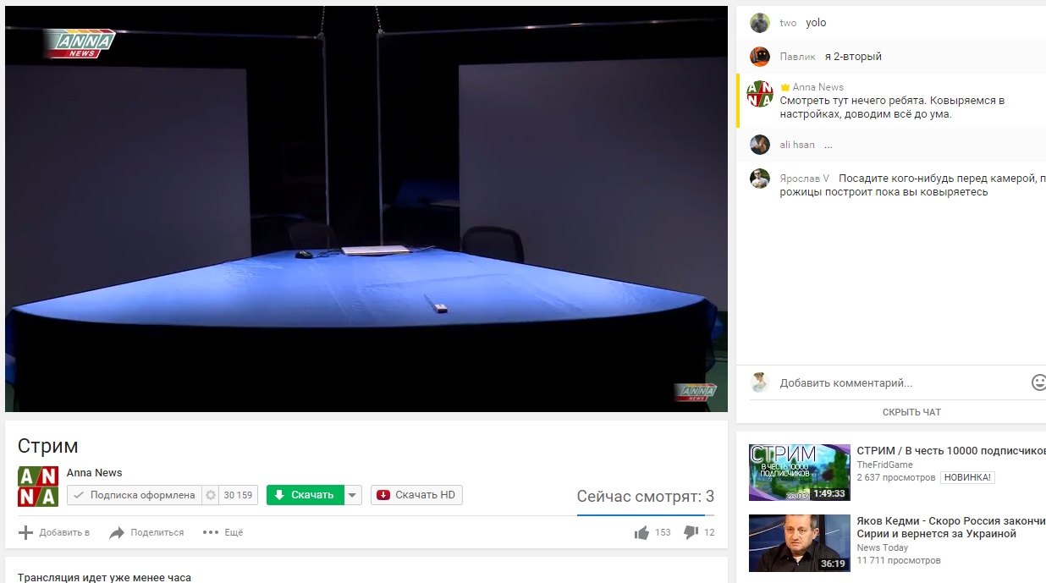Open Павлик's avatar in chat
Image resolution: width=1046 pixels, height=583 pixels.
coord(759,57)
